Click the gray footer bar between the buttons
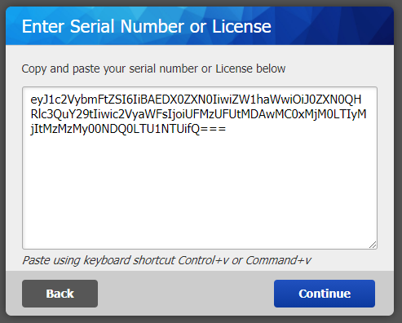This screenshot has height=323, width=402. 186,294
